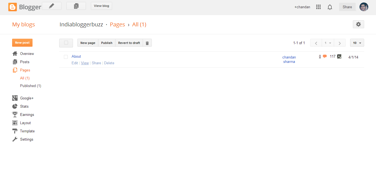
Task: Open the +chandan link
Action: tap(302, 7)
